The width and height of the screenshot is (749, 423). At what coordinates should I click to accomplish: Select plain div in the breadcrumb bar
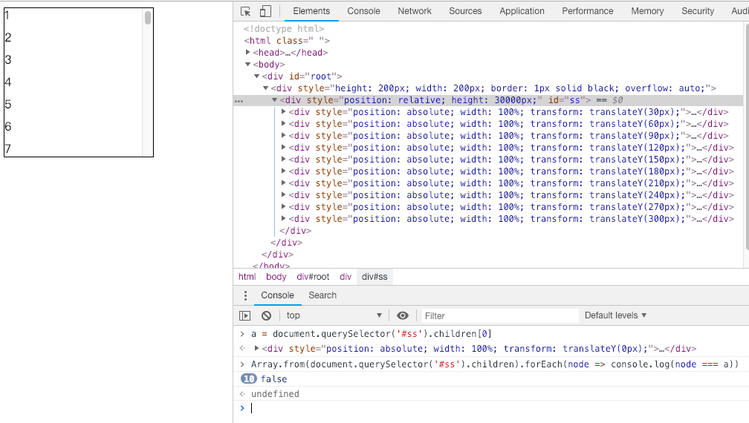[346, 277]
